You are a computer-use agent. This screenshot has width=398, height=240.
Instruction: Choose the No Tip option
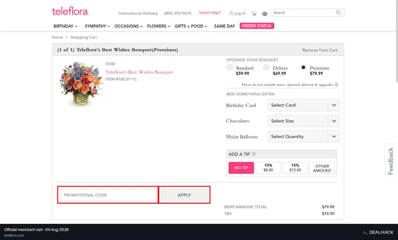[241, 168]
